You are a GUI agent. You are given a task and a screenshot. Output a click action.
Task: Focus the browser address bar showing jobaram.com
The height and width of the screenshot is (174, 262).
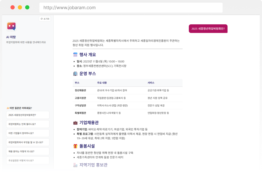tap(131, 8)
